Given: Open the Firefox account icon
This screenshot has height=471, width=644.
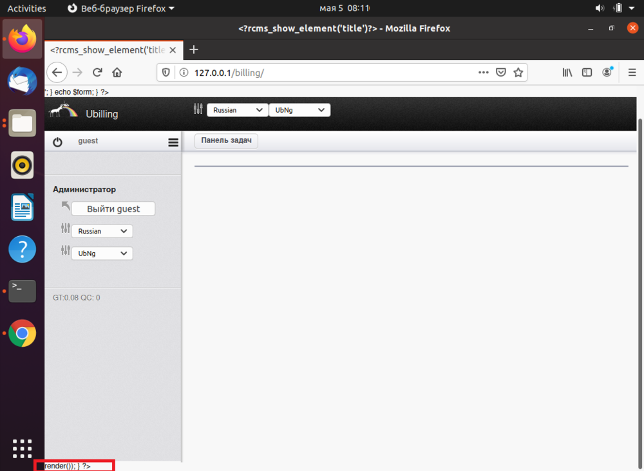Looking at the screenshot, I should tap(607, 73).
